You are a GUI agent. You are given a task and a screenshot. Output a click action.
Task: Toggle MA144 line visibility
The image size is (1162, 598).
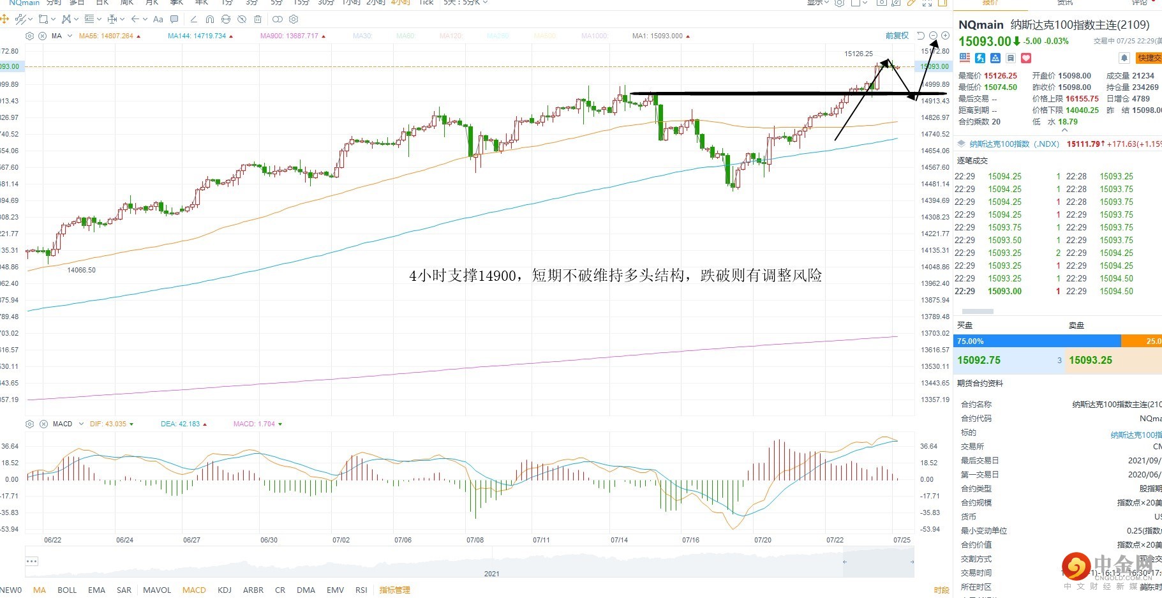pyautogui.click(x=200, y=36)
